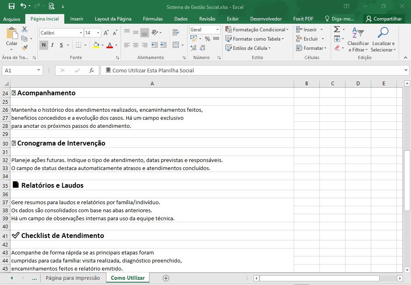Viewport: 411px width, 285px height.
Task: Align text to the right
Action: click(x=145, y=45)
